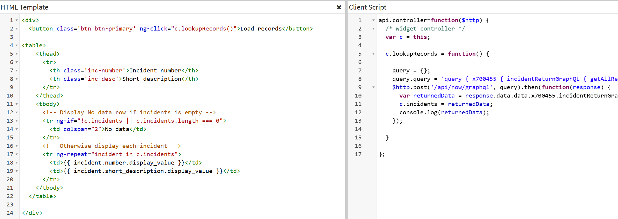Click the 'No data' text in the template
The image size is (618, 219).
tap(117, 129)
